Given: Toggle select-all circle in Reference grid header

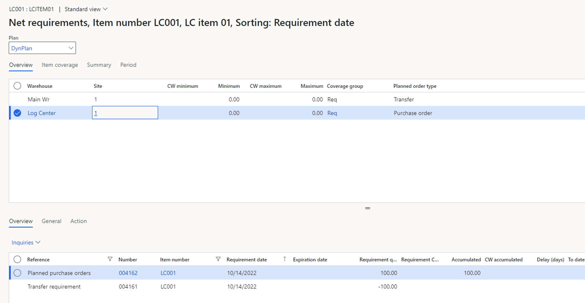Looking at the screenshot, I should (x=17, y=259).
